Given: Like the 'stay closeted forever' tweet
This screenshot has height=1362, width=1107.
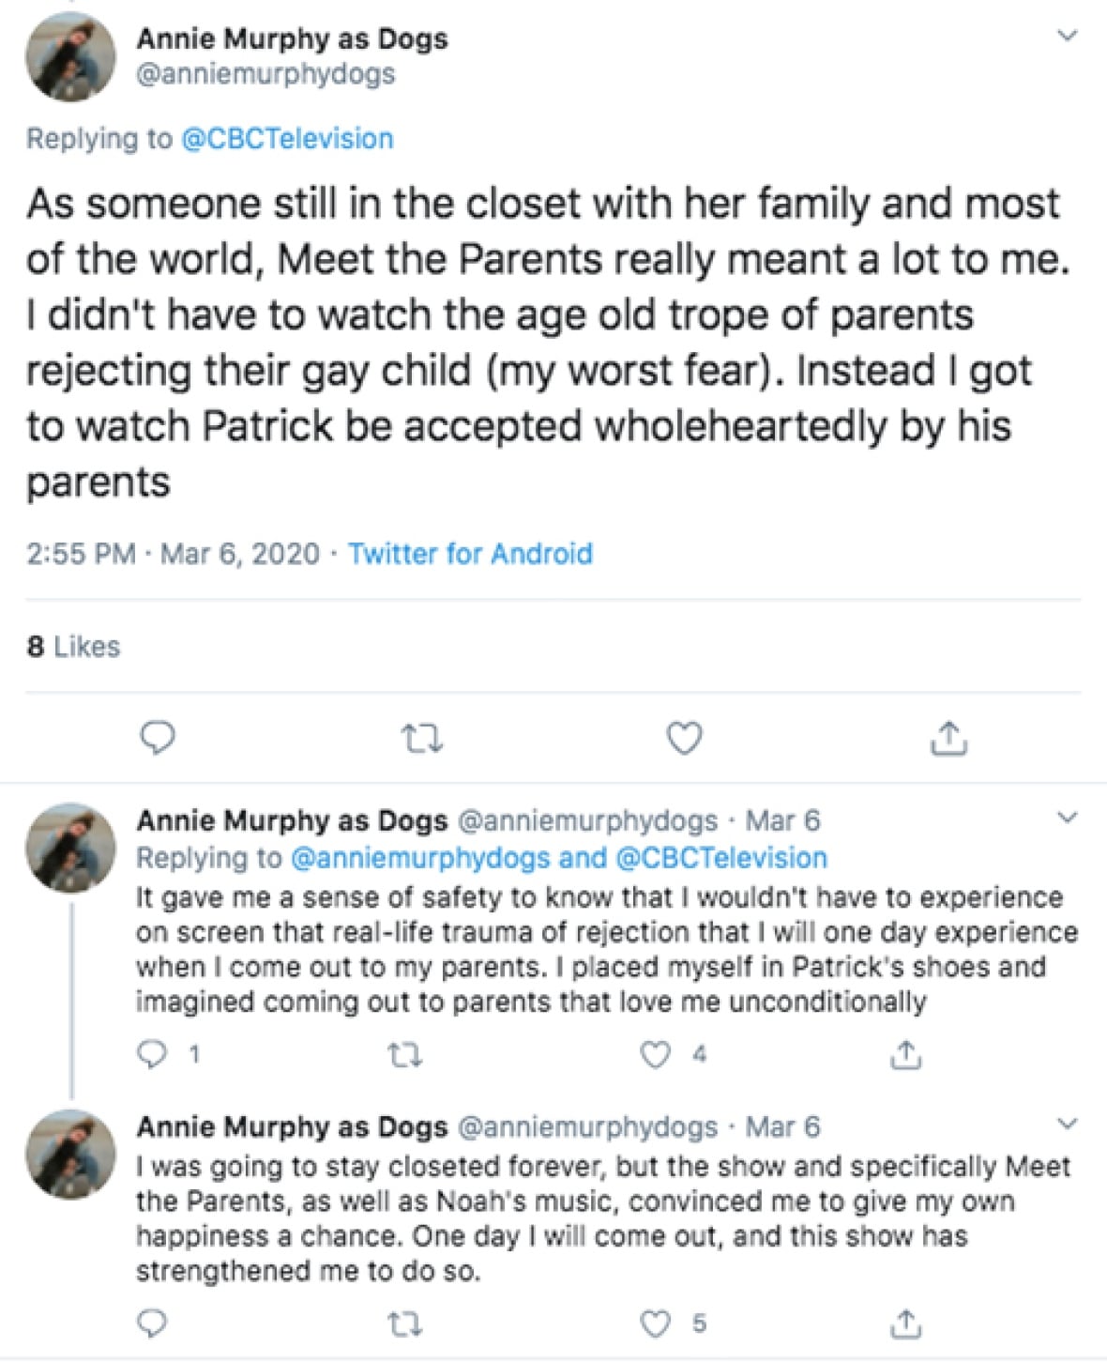Looking at the screenshot, I should tap(655, 1324).
